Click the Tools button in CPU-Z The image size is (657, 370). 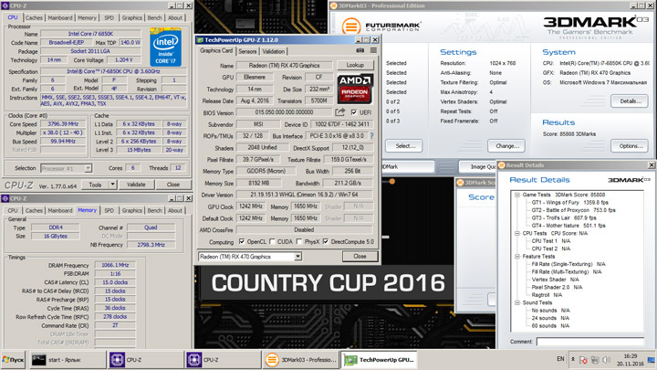[x=95, y=185]
